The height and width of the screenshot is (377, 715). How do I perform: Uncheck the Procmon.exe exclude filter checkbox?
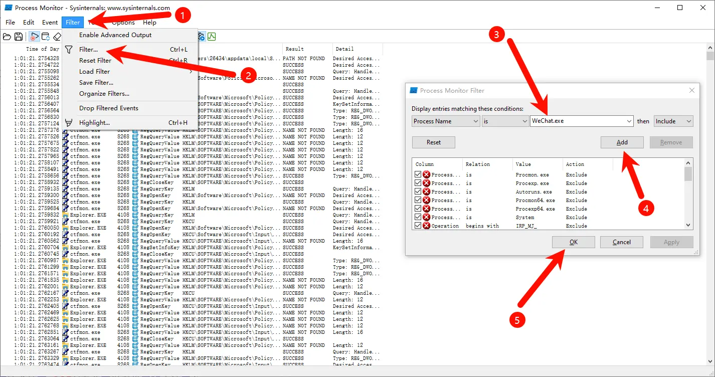coord(418,174)
